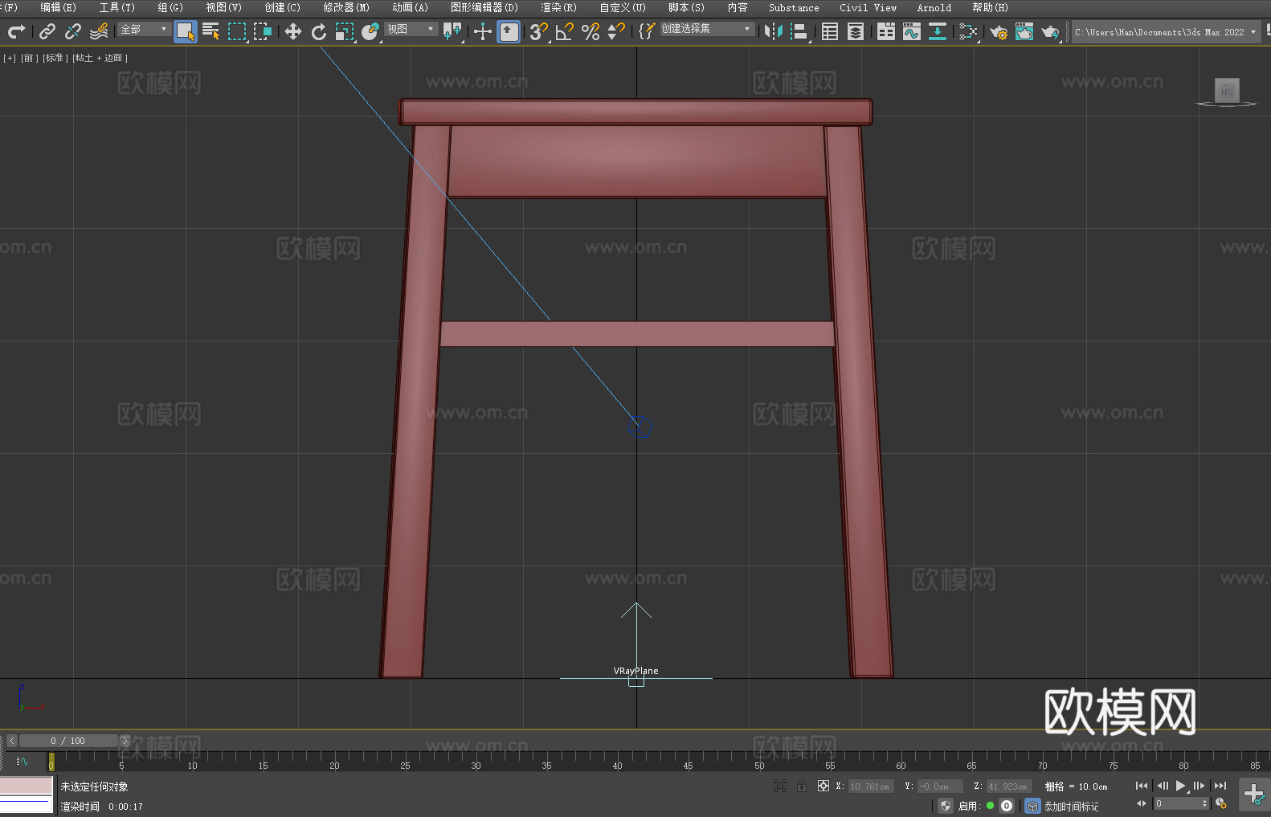The height and width of the screenshot is (817, 1271).
Task: Click the Render Production teapot icon
Action: tap(1050, 31)
